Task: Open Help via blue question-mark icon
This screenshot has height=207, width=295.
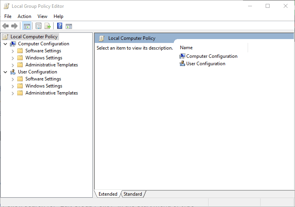Action: 59,26
